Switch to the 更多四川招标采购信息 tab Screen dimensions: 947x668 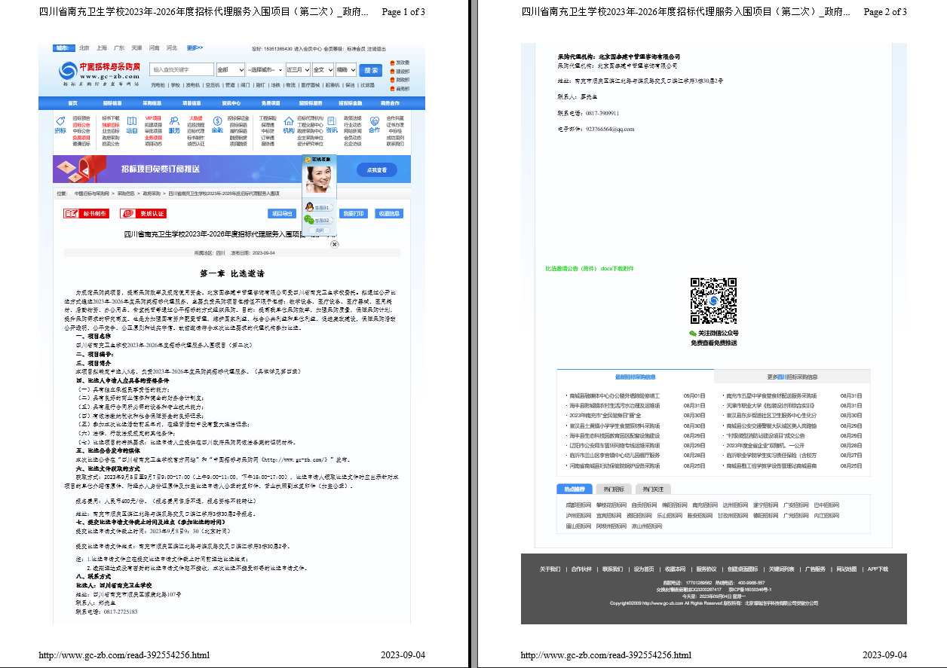(x=792, y=377)
